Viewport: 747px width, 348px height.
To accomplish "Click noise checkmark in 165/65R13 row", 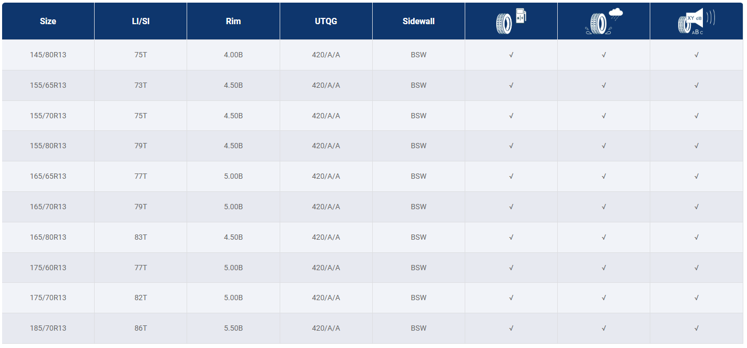I will click(x=696, y=176).
